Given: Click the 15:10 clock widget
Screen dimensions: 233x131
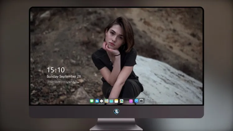Looking at the screenshot, I should [56, 70].
